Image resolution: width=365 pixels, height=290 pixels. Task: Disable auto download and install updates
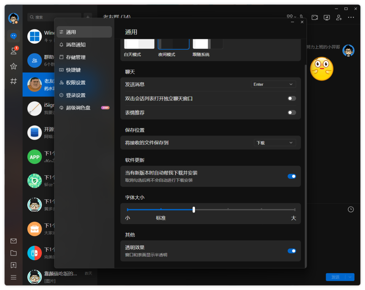(x=292, y=176)
